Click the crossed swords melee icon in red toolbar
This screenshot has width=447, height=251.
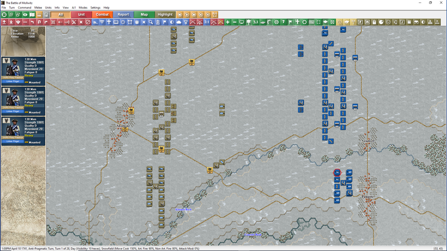click(x=74, y=22)
